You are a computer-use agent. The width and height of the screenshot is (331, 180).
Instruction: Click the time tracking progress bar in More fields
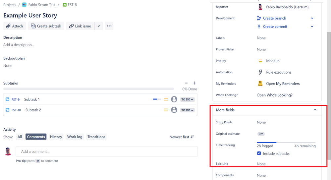point(286,143)
